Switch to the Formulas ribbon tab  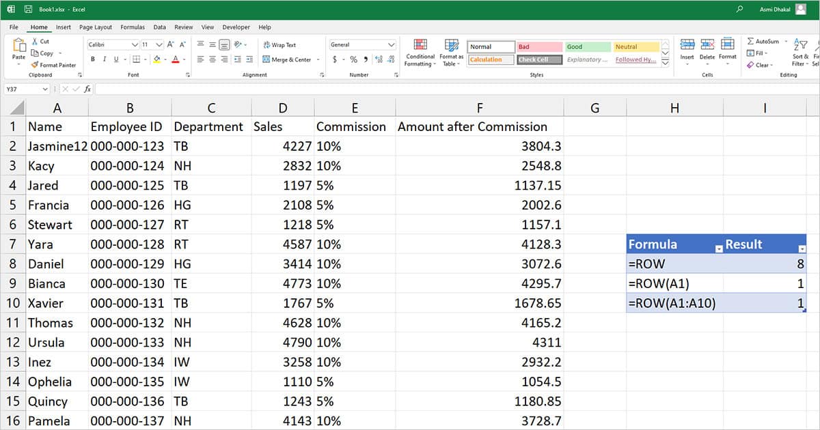tap(132, 27)
